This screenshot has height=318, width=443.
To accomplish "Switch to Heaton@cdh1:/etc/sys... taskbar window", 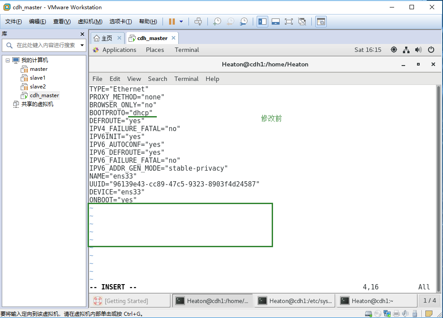I will 295,301.
